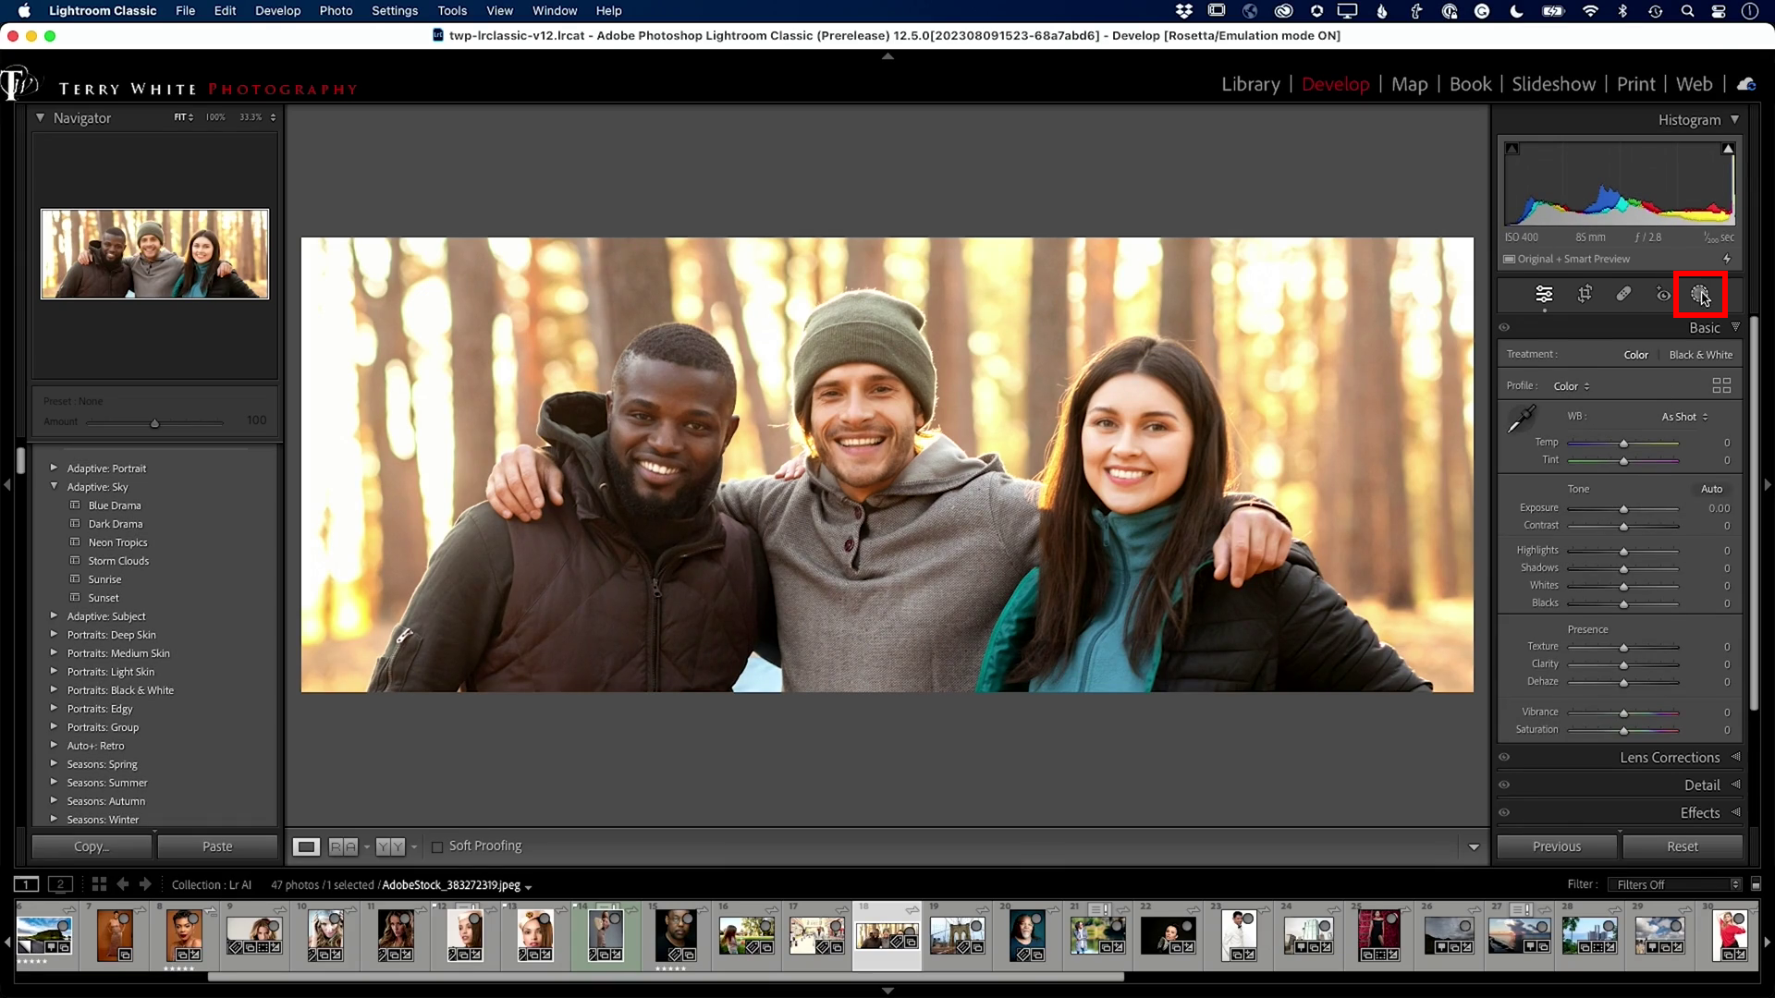This screenshot has height=998, width=1775.
Task: Click the Lightroom sync cloud icon
Action: (1746, 84)
